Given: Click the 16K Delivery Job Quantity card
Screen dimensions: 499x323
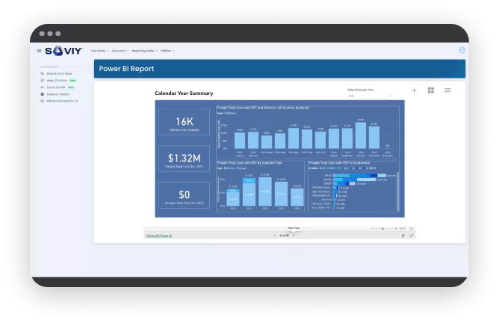Looking at the screenshot, I should [185, 122].
